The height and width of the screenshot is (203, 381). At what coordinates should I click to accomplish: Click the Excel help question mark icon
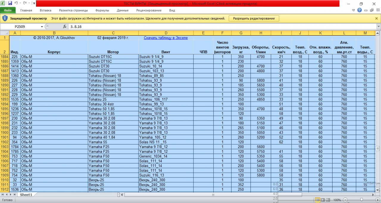coord(360,10)
